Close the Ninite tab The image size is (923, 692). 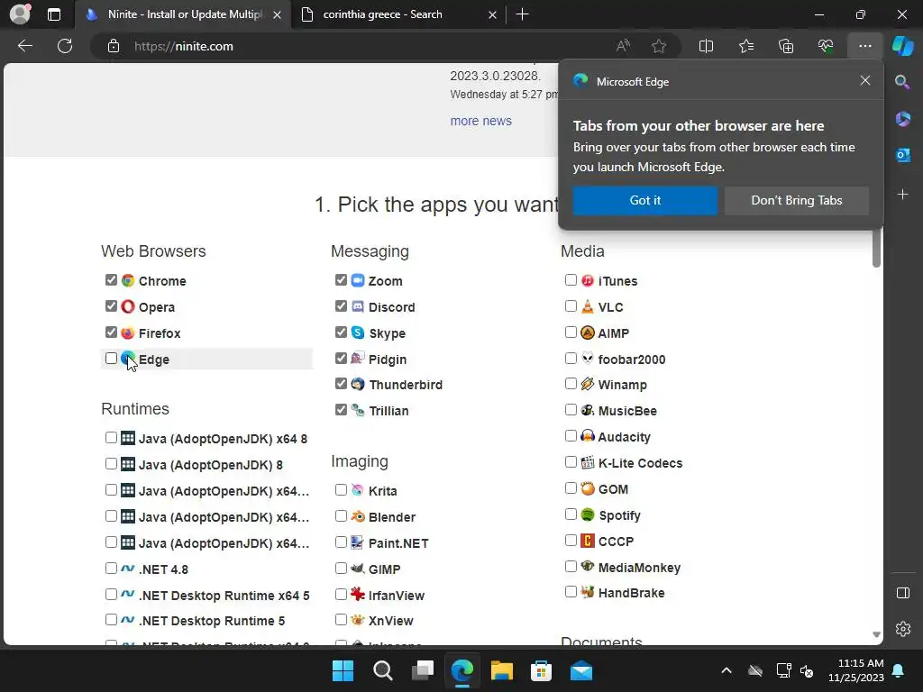point(278,14)
